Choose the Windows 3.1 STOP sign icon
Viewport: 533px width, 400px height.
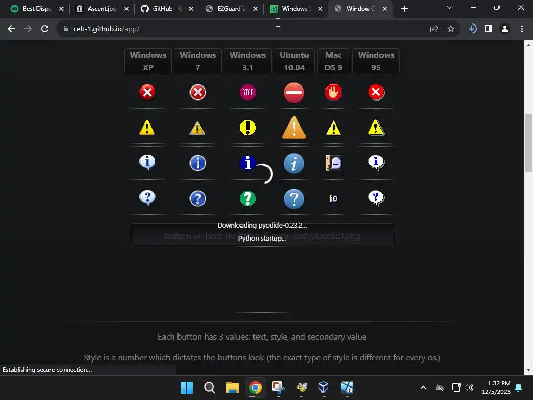tap(247, 92)
